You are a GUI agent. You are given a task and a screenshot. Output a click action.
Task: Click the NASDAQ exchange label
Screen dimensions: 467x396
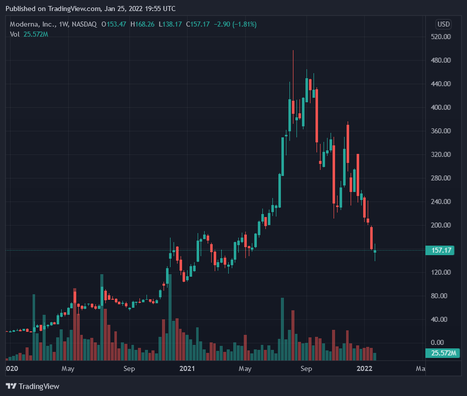[x=85, y=24]
